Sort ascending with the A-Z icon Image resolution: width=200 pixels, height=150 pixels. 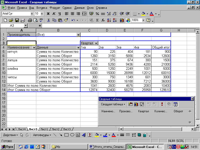click(109, 20)
